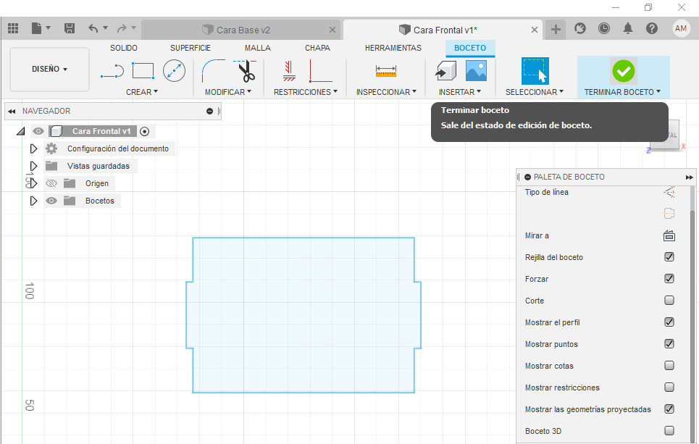699x444 pixels.
Task: Collapse the Paleta de boceto panel
Action: tap(689, 177)
